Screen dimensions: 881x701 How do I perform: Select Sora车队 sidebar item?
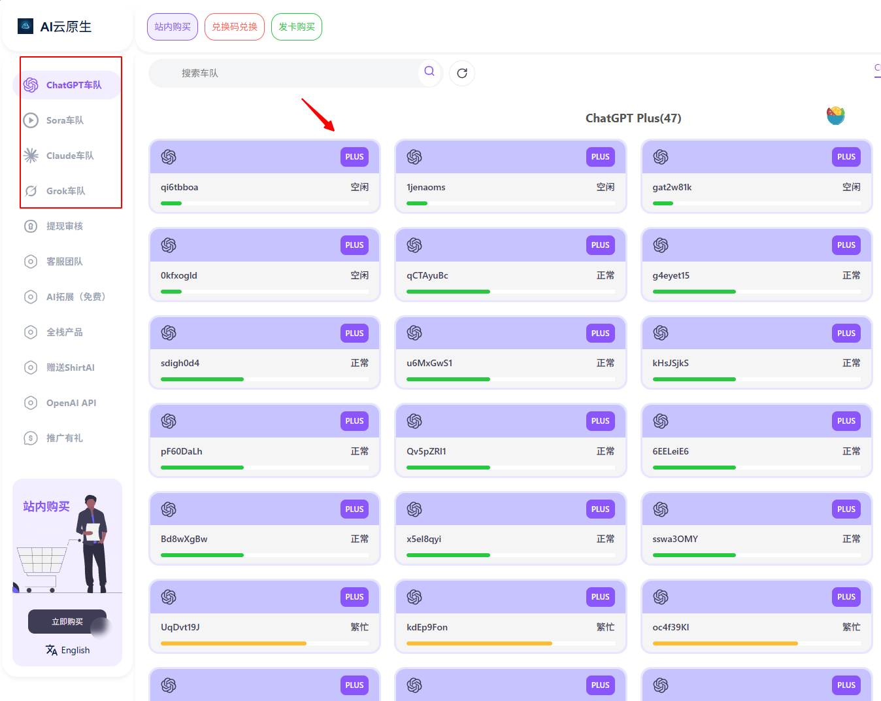point(65,120)
